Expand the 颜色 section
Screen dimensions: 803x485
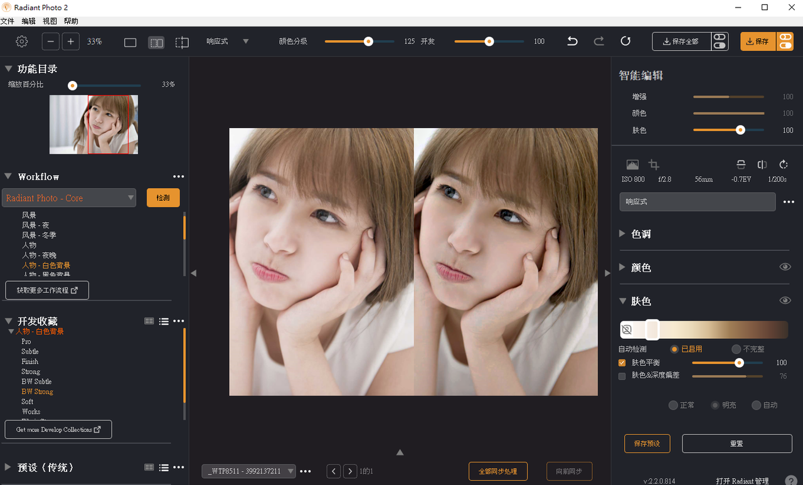(622, 267)
